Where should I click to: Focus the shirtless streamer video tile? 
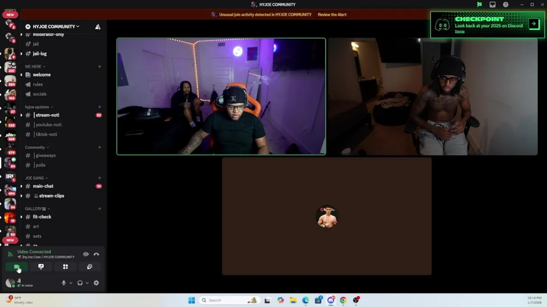tap(432, 96)
